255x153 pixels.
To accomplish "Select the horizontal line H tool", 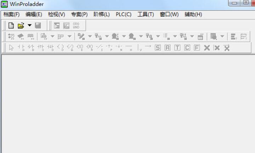I will pos(129,48).
